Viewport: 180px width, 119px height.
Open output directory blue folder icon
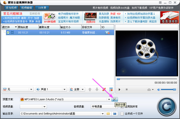115,114
